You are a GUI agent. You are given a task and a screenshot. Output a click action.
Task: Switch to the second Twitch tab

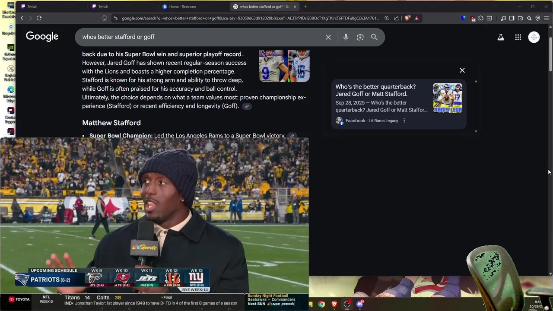tap(123, 6)
